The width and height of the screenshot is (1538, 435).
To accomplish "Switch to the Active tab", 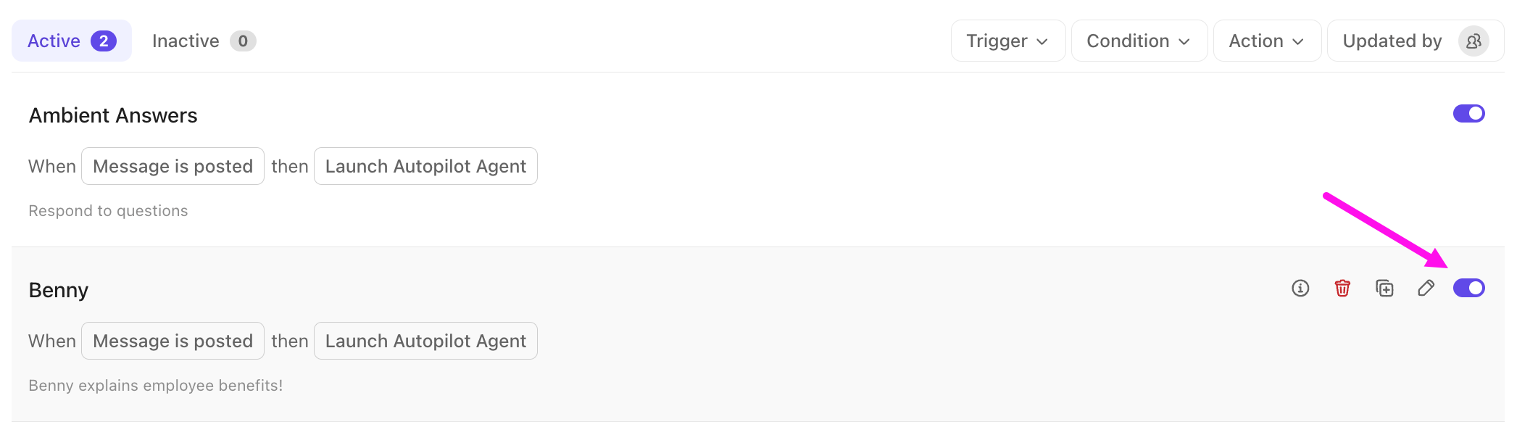I will [x=71, y=41].
